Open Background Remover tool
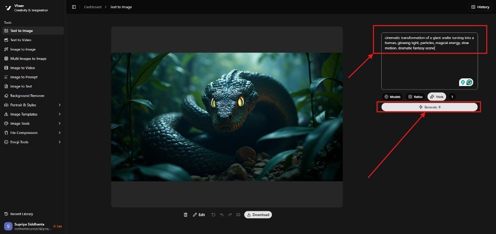This screenshot has height=234, width=496. [x=27, y=96]
